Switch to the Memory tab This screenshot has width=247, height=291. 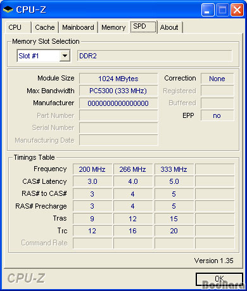tap(113, 27)
